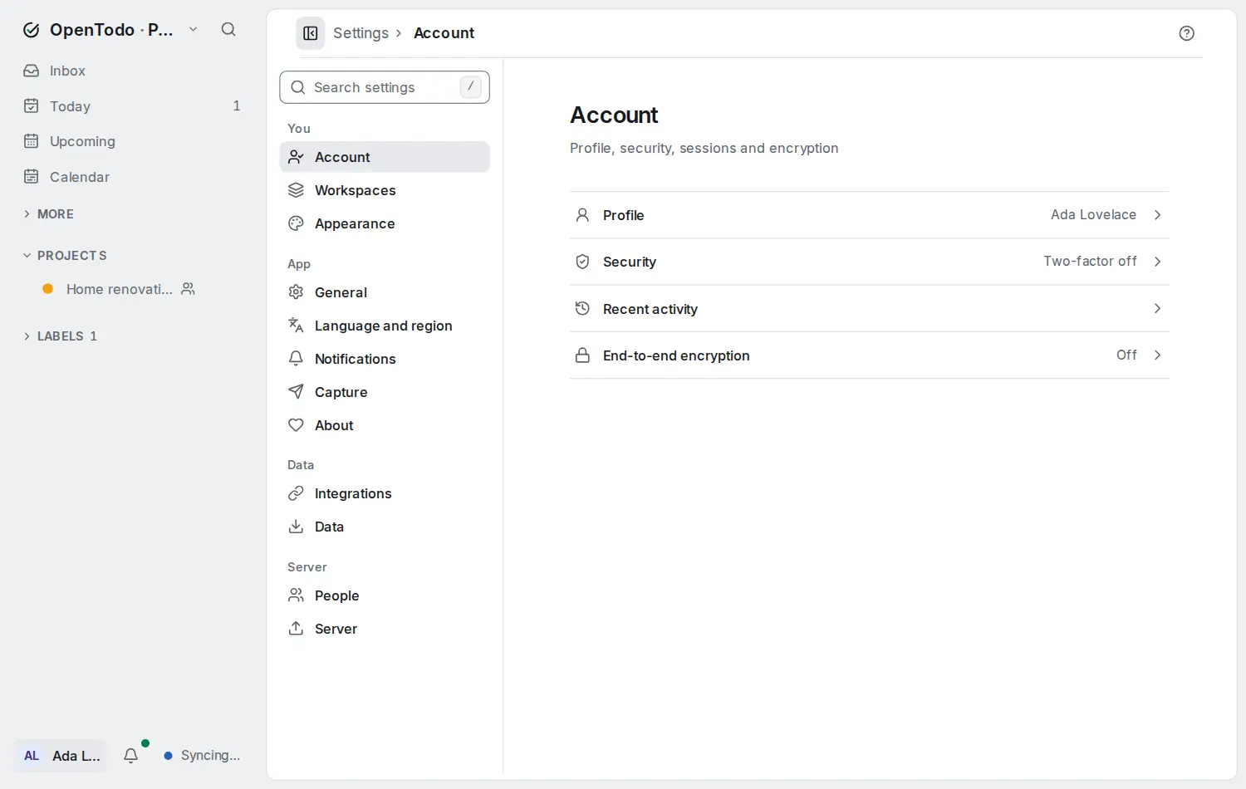Click the About heart icon
The height and width of the screenshot is (789, 1246).
click(296, 425)
